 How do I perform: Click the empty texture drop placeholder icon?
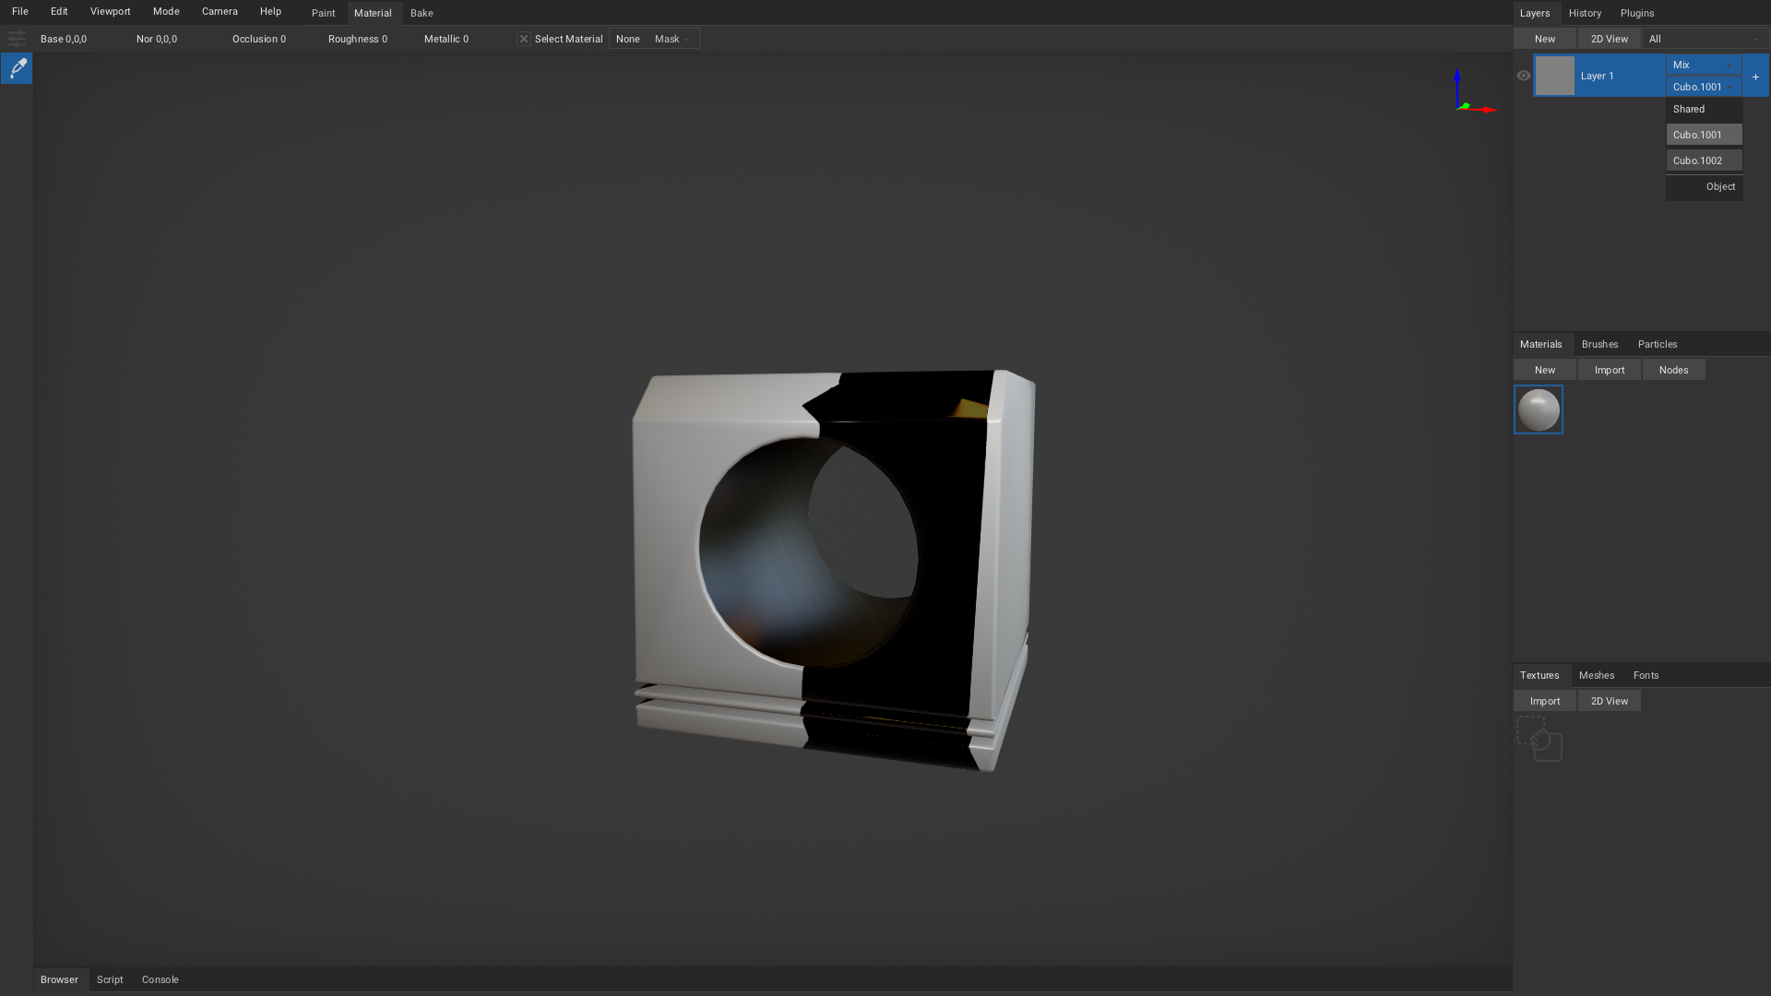1539,739
